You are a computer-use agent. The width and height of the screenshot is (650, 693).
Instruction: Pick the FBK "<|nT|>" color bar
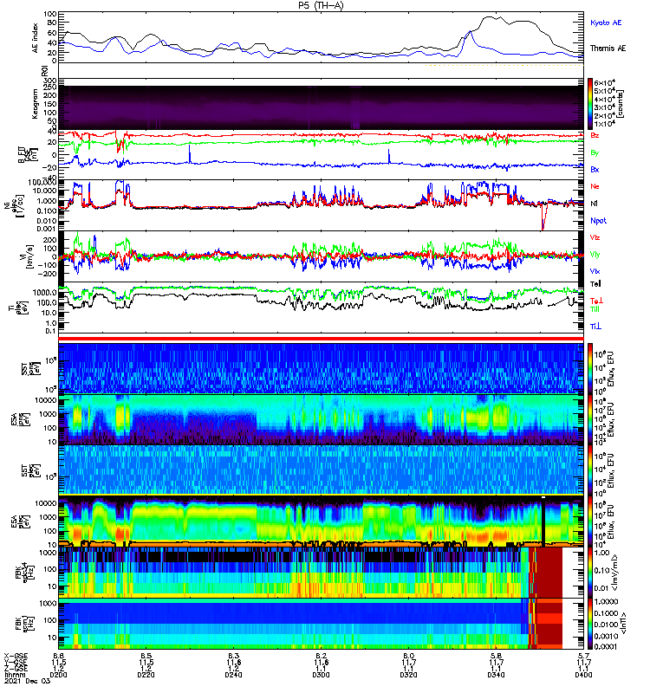point(590,624)
